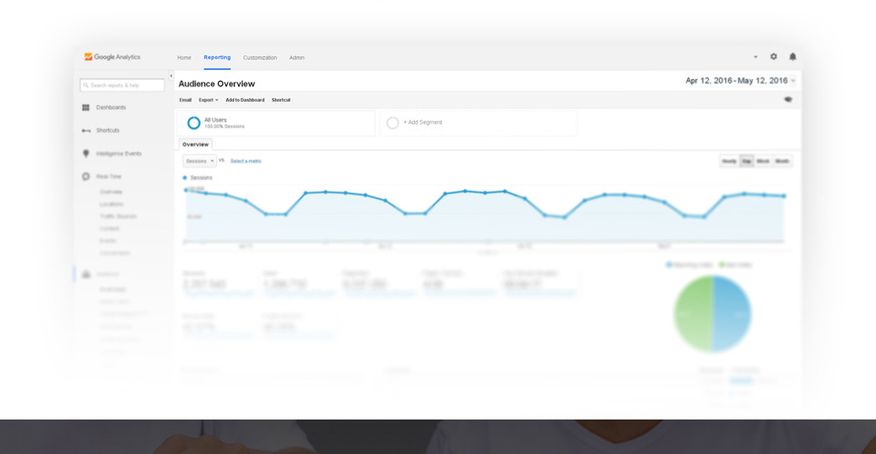Open Dashboards in the sidebar
876x454 pixels.
point(111,107)
